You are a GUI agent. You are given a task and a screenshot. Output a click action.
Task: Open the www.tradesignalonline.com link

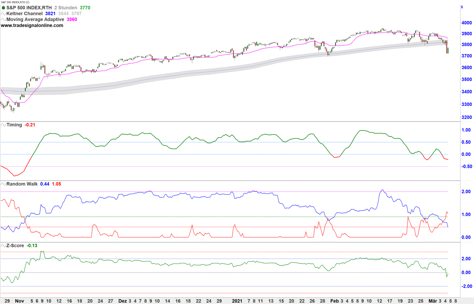(32, 25)
